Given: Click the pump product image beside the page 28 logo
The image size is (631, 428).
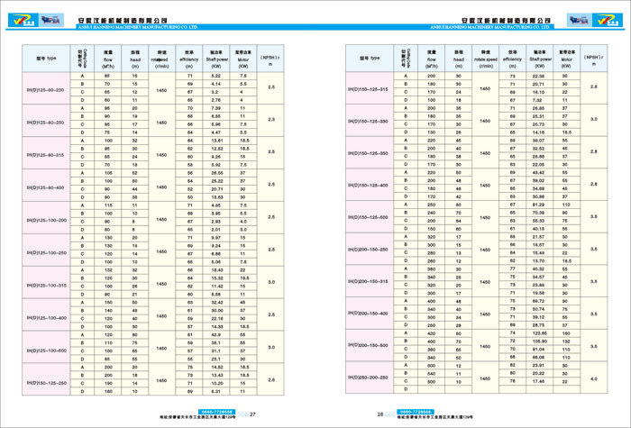Looking at the screenshot, I should coord(580,20).
